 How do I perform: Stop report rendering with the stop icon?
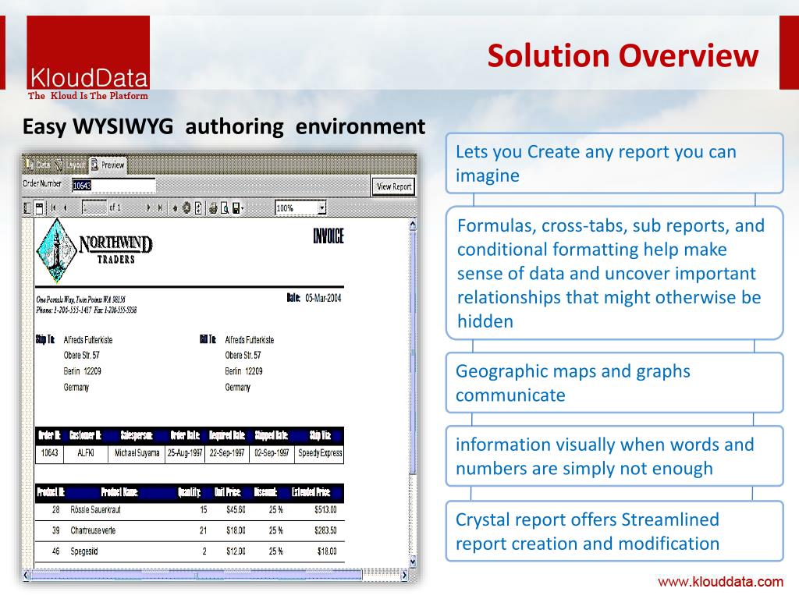point(186,207)
